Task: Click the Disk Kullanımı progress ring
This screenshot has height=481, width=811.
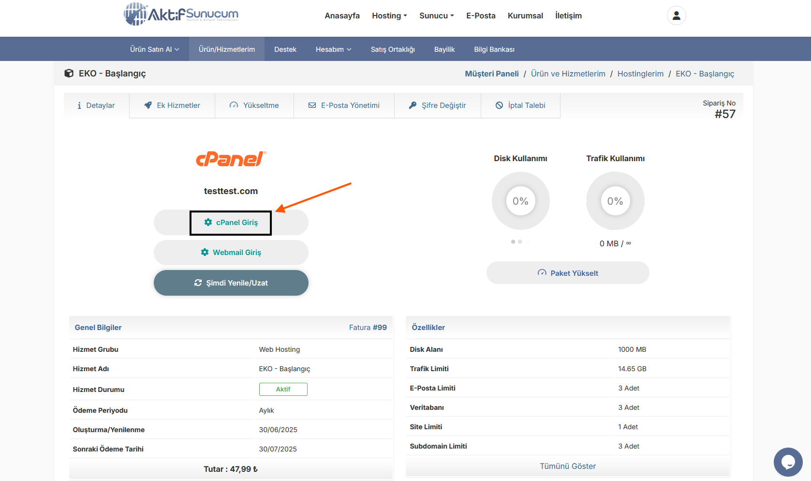Action: coord(520,201)
